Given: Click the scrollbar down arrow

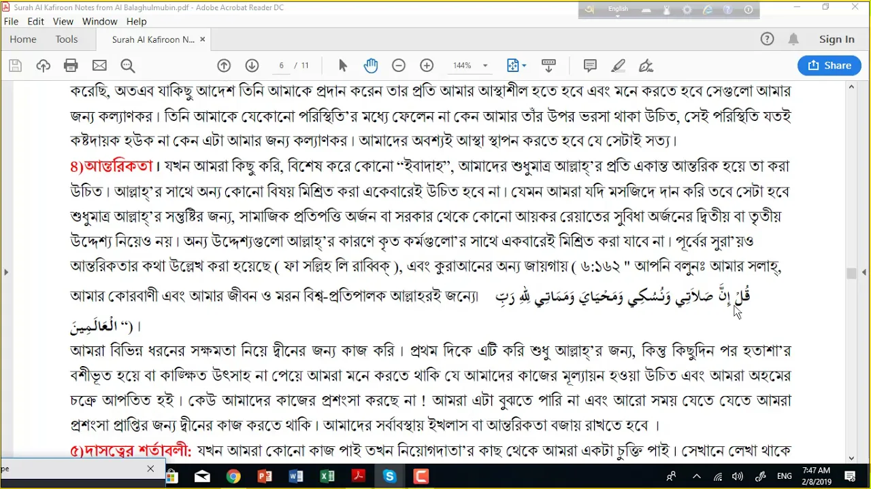Looking at the screenshot, I should click(x=851, y=458).
